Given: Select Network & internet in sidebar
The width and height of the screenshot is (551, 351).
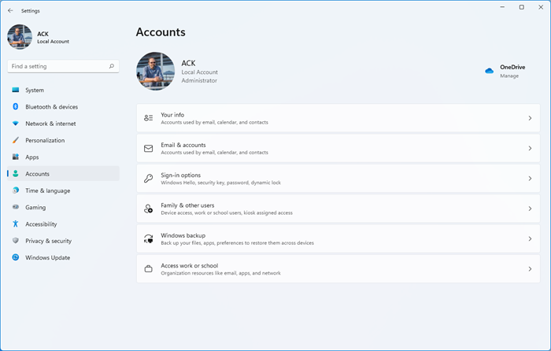Looking at the screenshot, I should coord(63,124).
